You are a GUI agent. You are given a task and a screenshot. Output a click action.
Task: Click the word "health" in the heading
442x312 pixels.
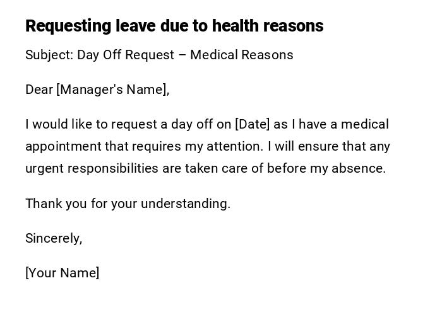(235, 26)
